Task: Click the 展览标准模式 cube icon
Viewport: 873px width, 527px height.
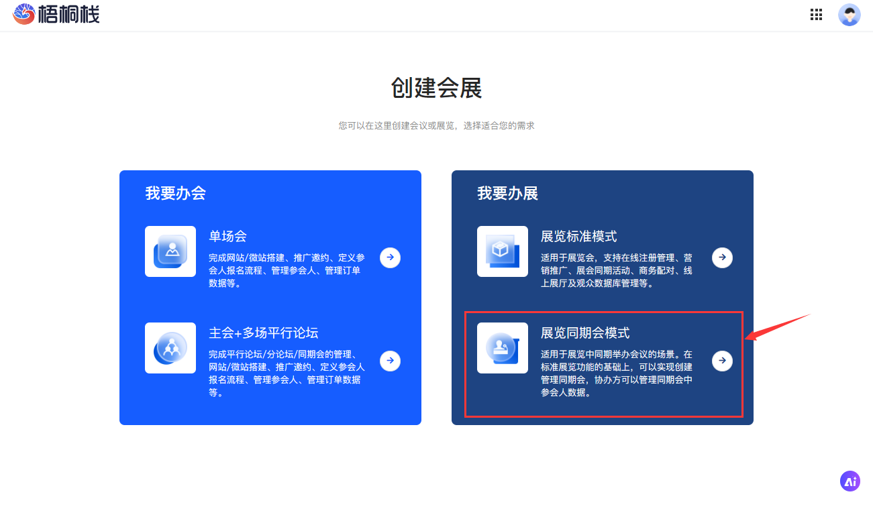Action: tap(502, 251)
